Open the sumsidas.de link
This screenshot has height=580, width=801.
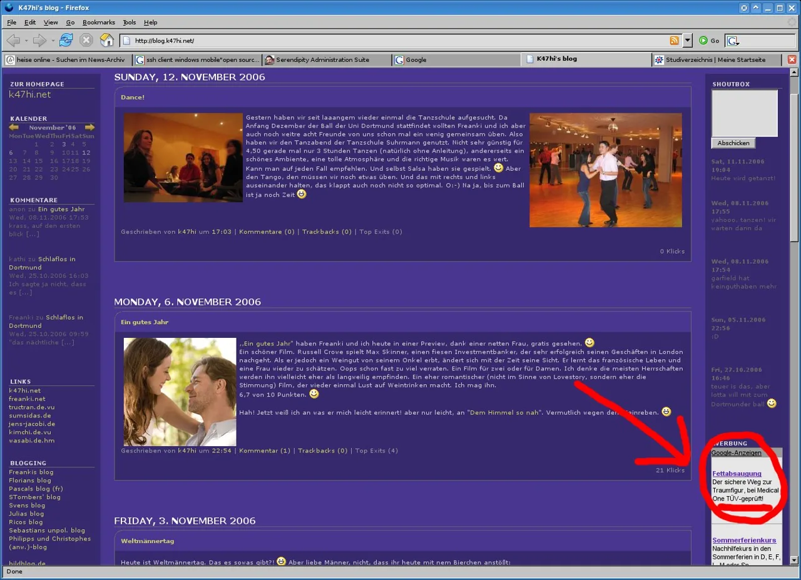click(x=30, y=415)
